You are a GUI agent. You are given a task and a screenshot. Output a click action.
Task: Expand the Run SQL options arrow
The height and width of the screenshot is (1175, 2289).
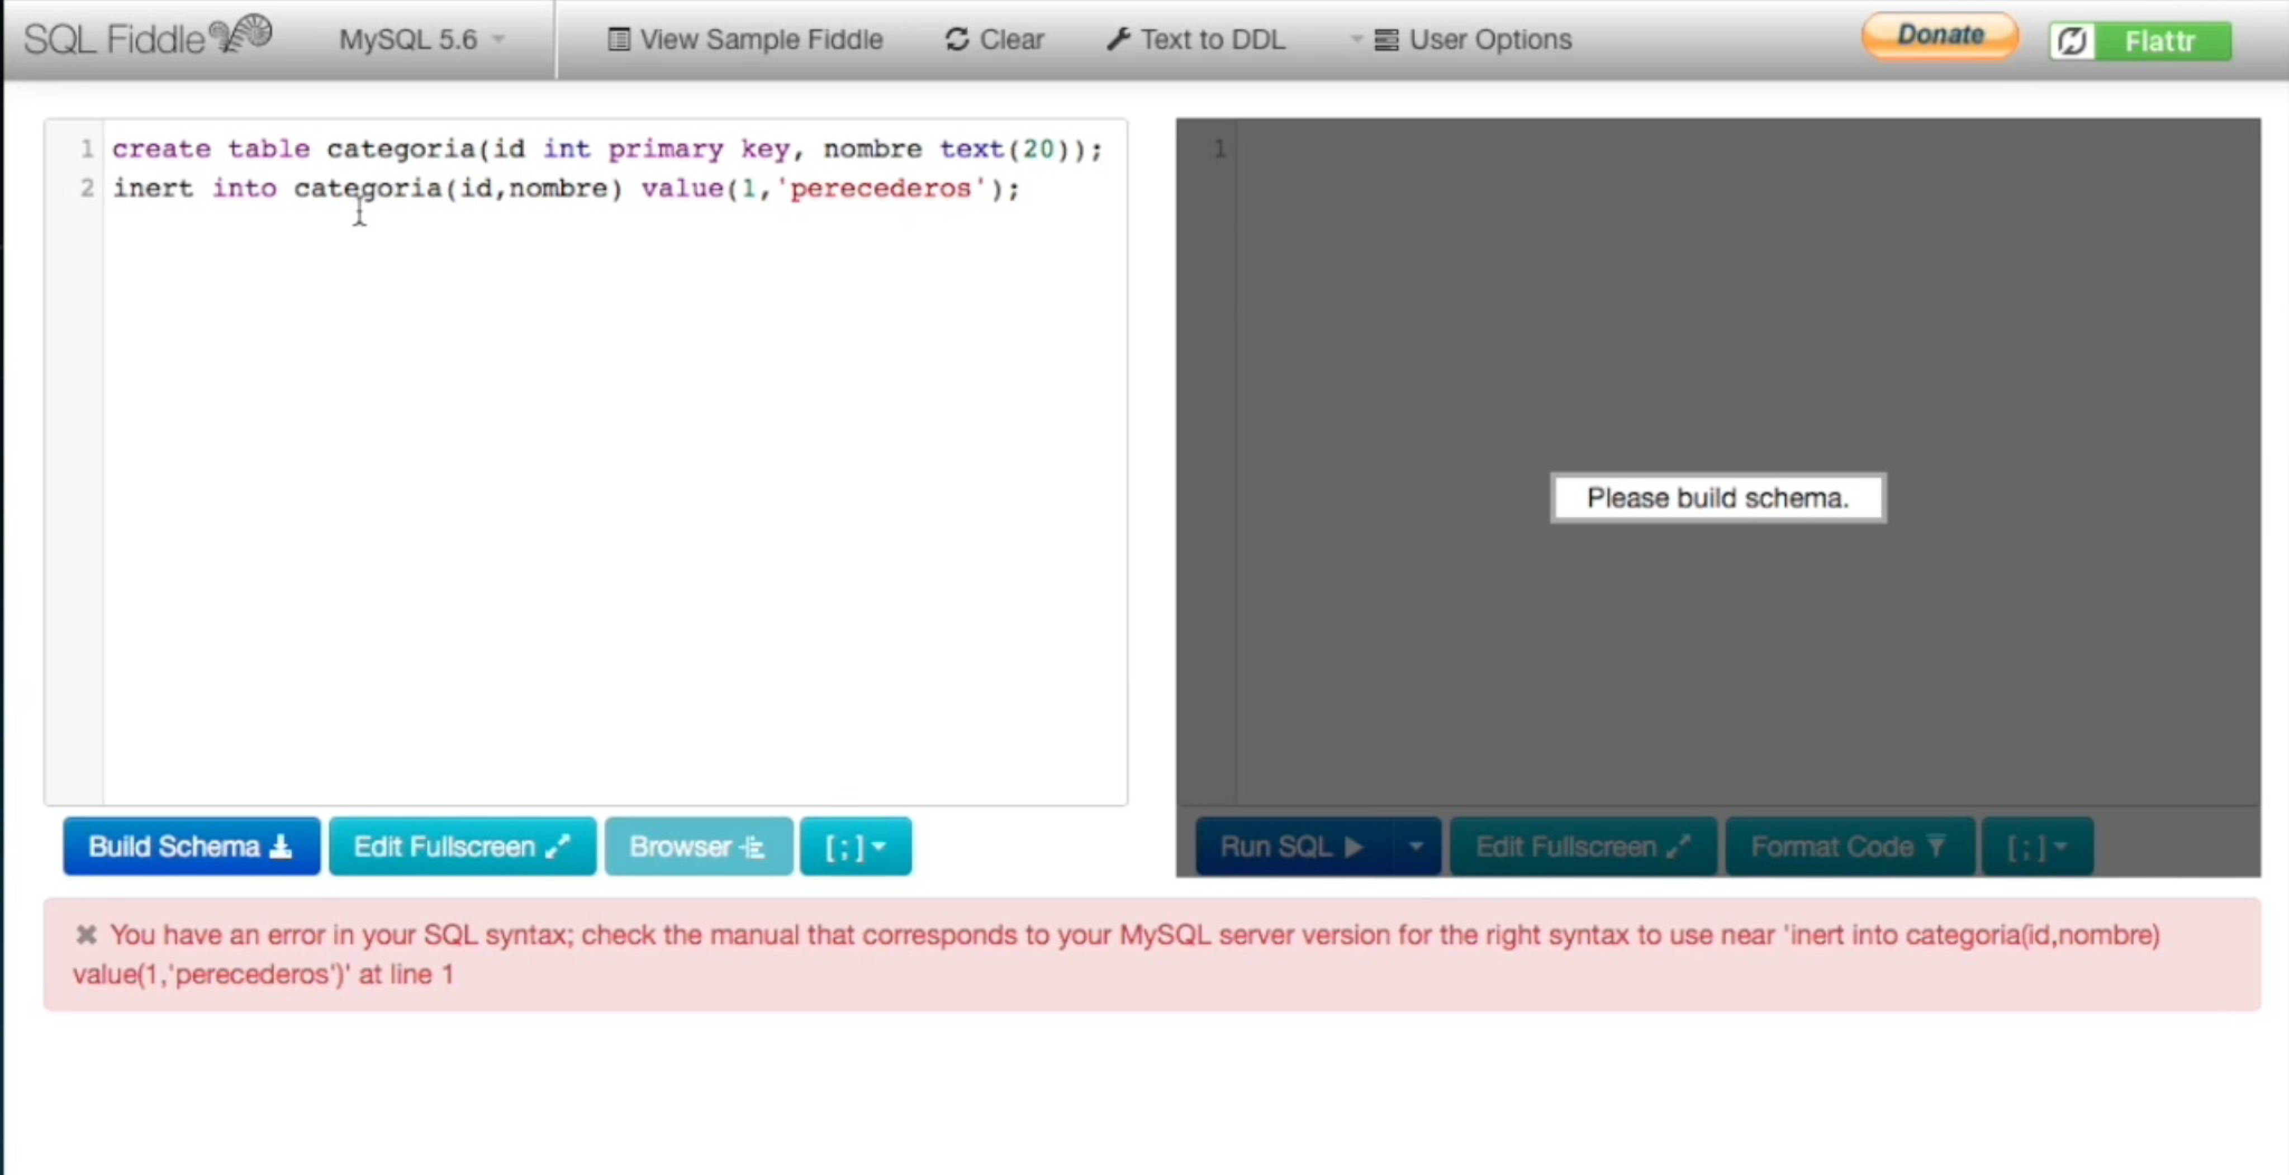(x=1417, y=847)
